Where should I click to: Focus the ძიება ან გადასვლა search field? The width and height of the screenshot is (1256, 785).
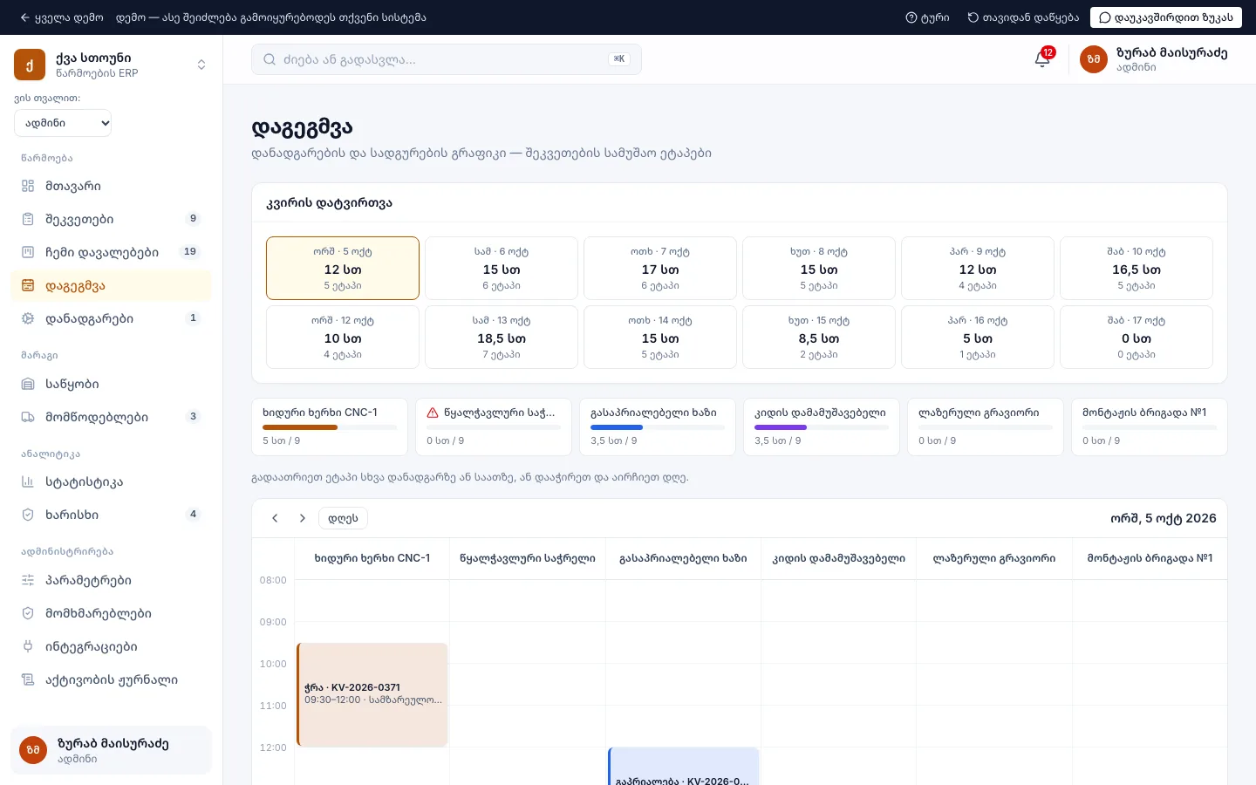click(x=447, y=59)
